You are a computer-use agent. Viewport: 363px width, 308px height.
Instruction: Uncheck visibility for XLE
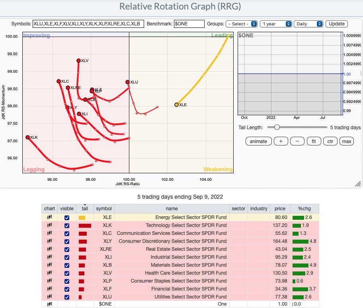point(67,218)
